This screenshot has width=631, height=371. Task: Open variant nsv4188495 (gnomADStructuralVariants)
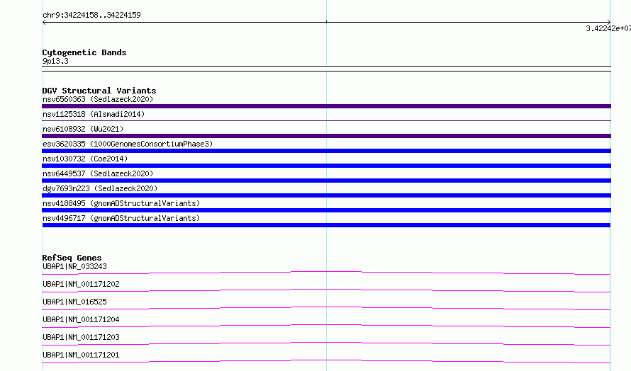pyautogui.click(x=121, y=203)
